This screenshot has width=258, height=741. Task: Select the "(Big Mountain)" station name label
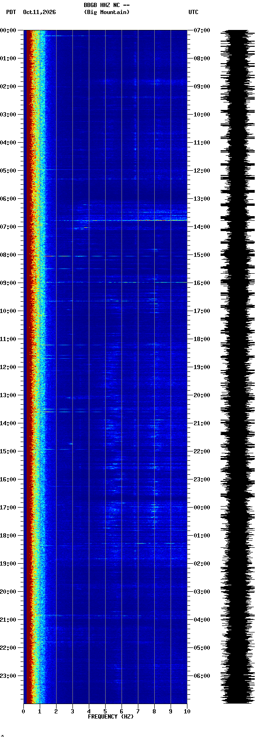[107, 12]
